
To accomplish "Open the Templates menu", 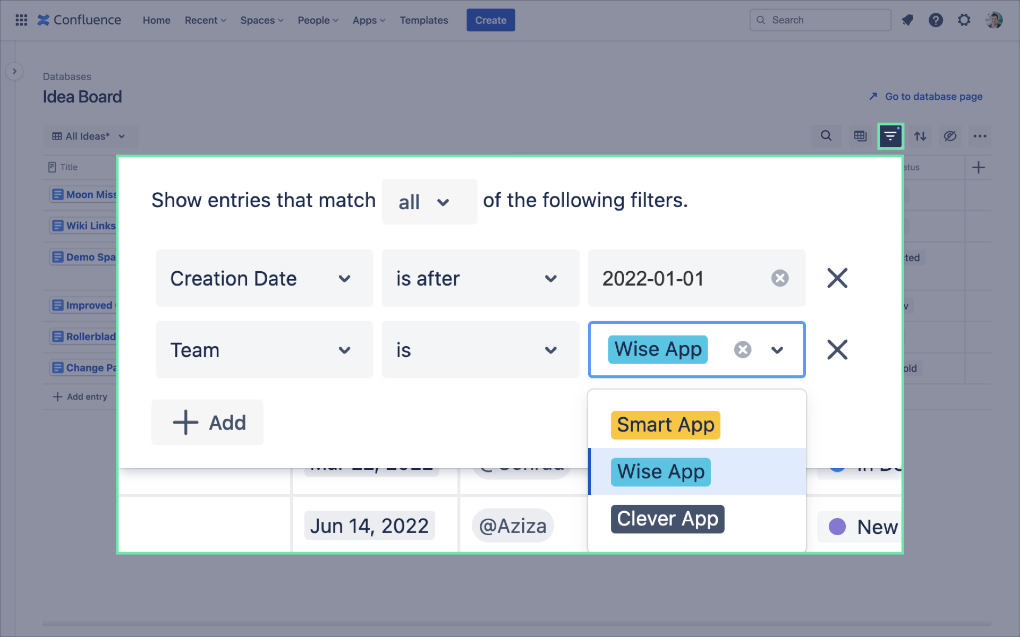I will click(x=423, y=20).
